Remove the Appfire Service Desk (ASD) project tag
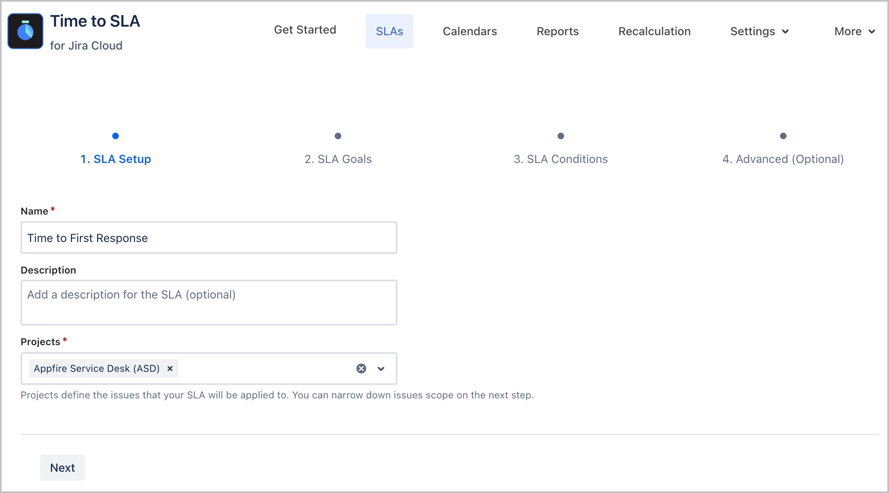Viewport: 889px width, 493px height. [x=170, y=369]
